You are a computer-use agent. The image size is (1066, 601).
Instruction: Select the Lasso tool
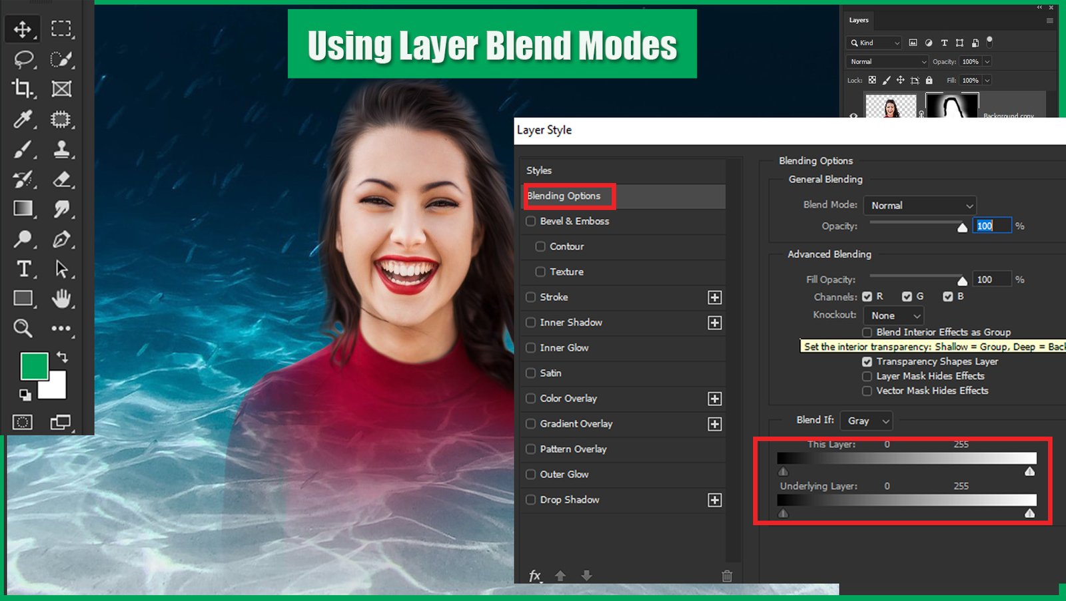click(x=24, y=59)
